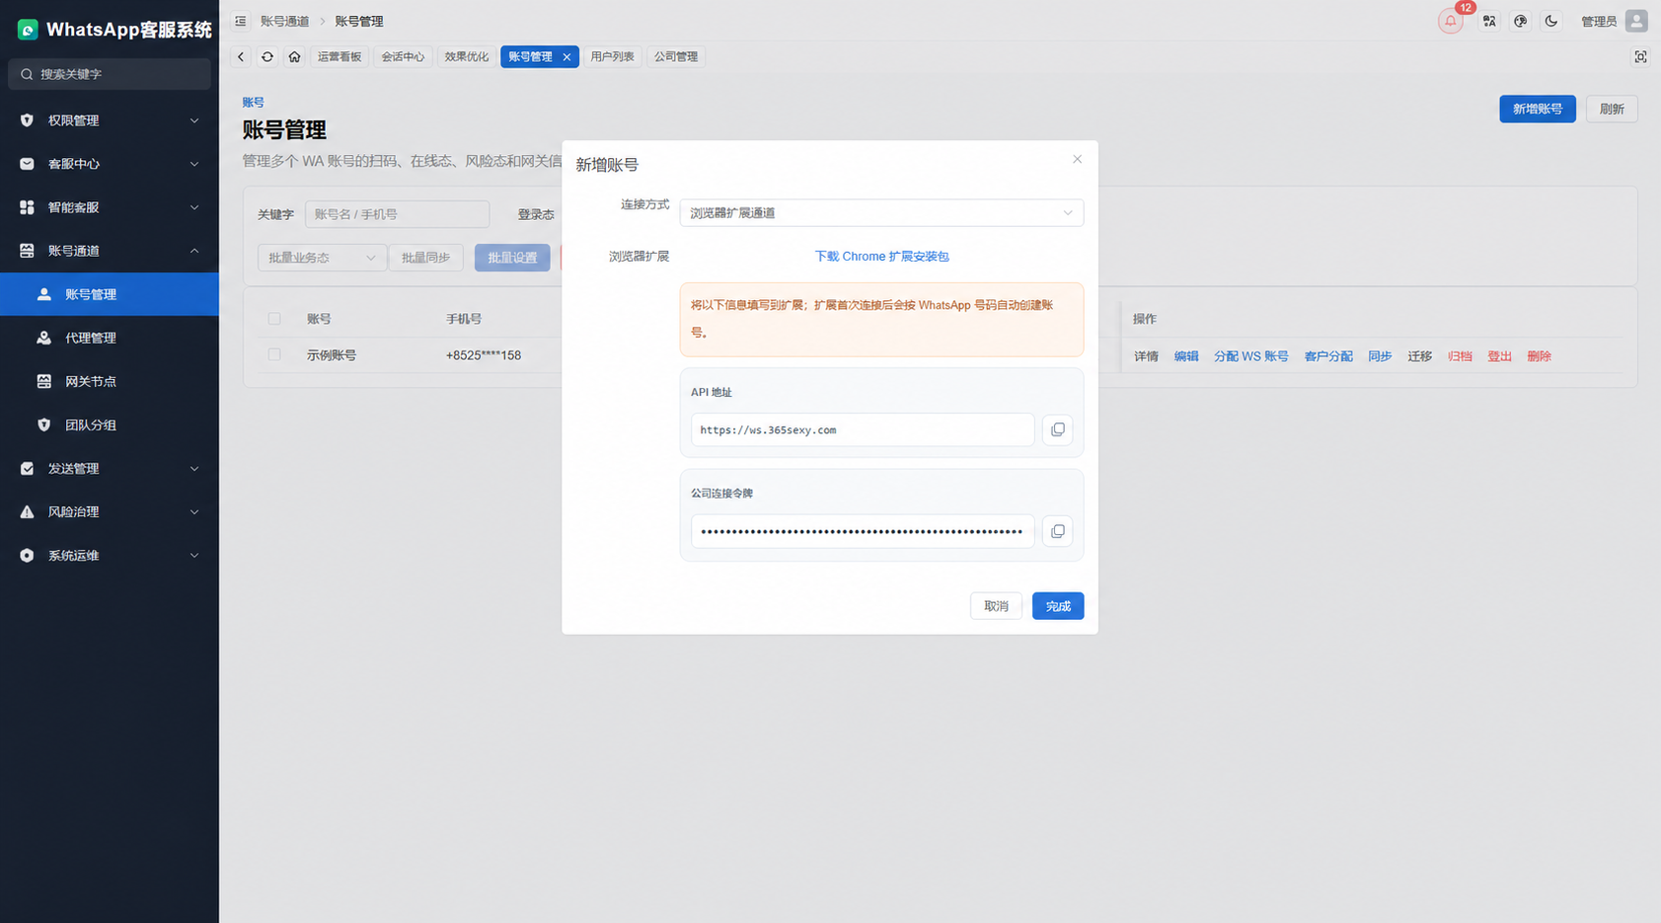Check the 示例账号 row checkbox
This screenshot has width=1661, height=923.
click(x=274, y=354)
